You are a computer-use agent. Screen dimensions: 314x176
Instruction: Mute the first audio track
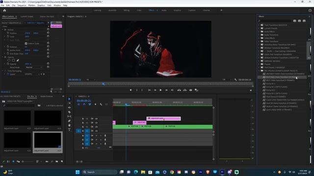[96, 136]
